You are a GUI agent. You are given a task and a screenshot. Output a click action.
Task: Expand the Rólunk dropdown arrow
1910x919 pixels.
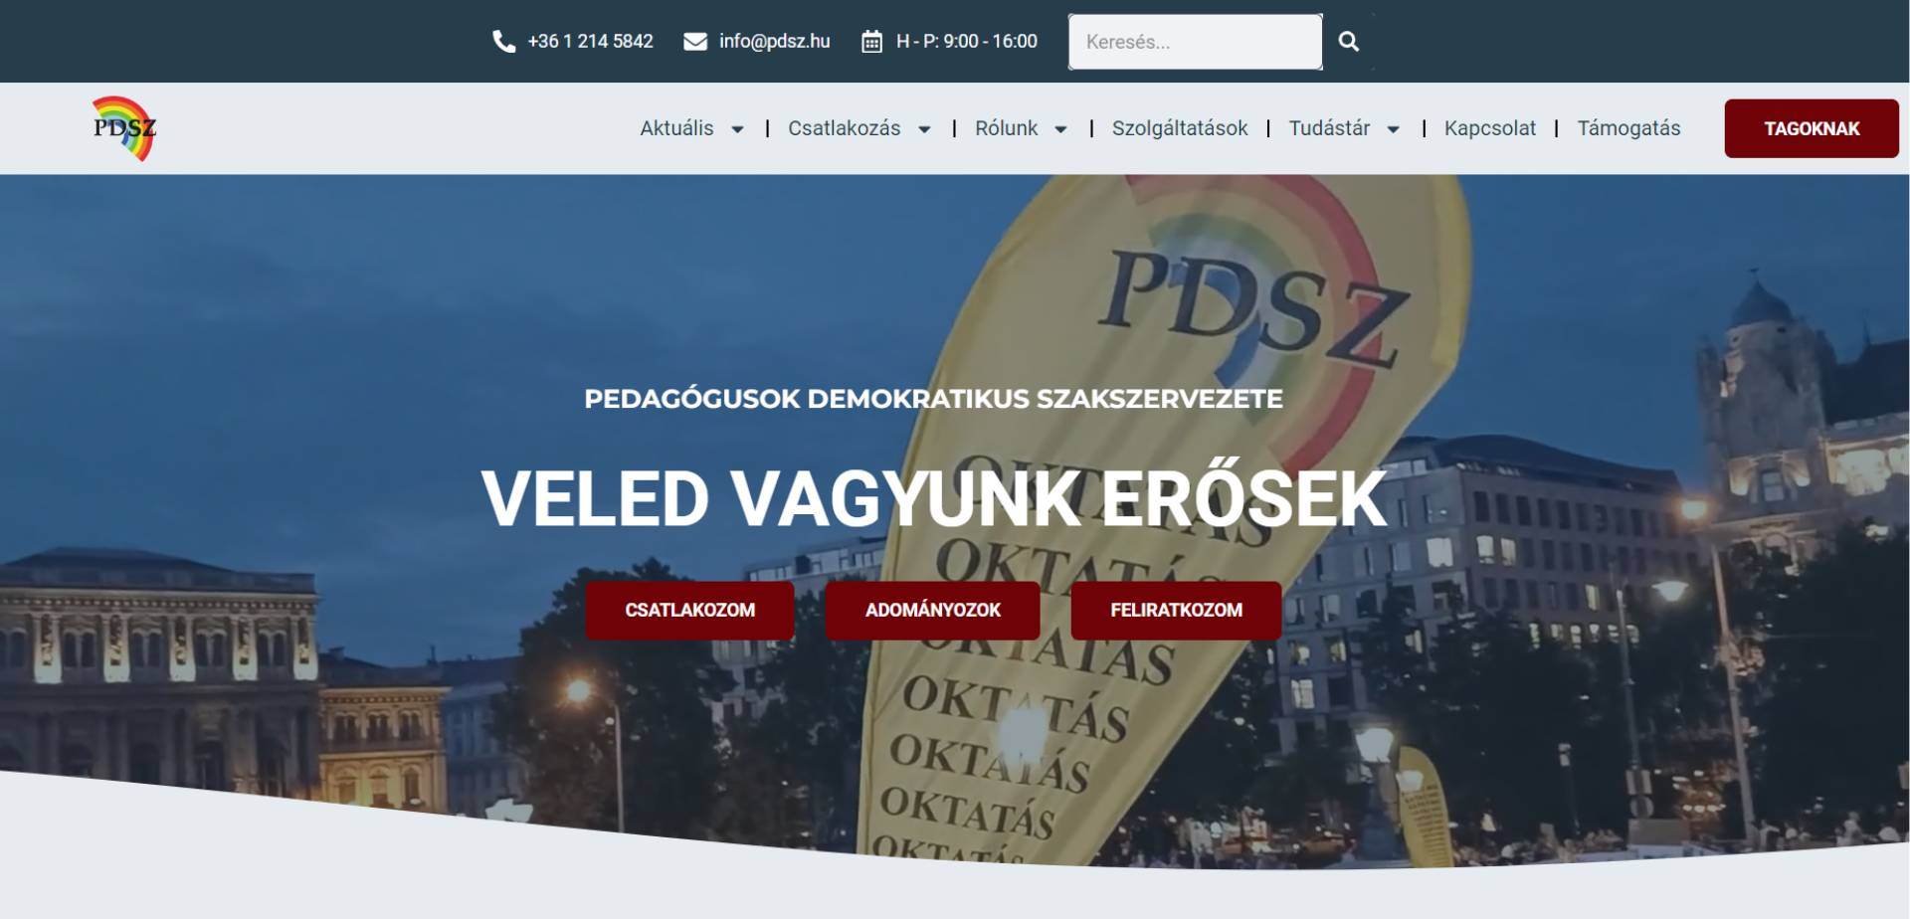pyautogui.click(x=1060, y=129)
